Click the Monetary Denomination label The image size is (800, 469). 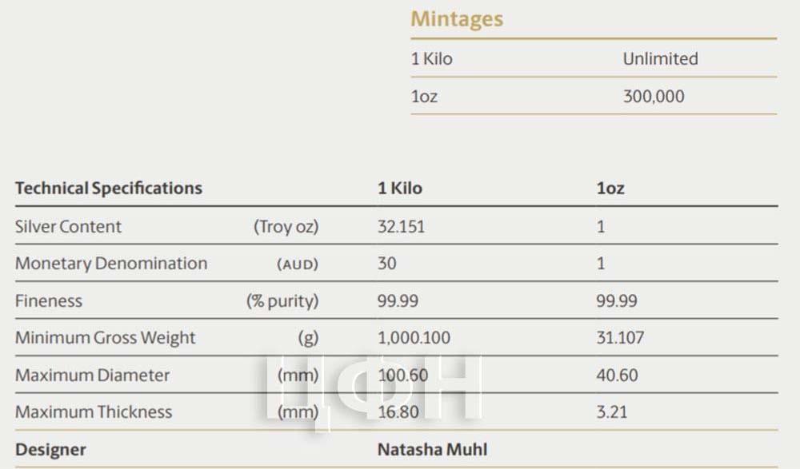(x=111, y=264)
